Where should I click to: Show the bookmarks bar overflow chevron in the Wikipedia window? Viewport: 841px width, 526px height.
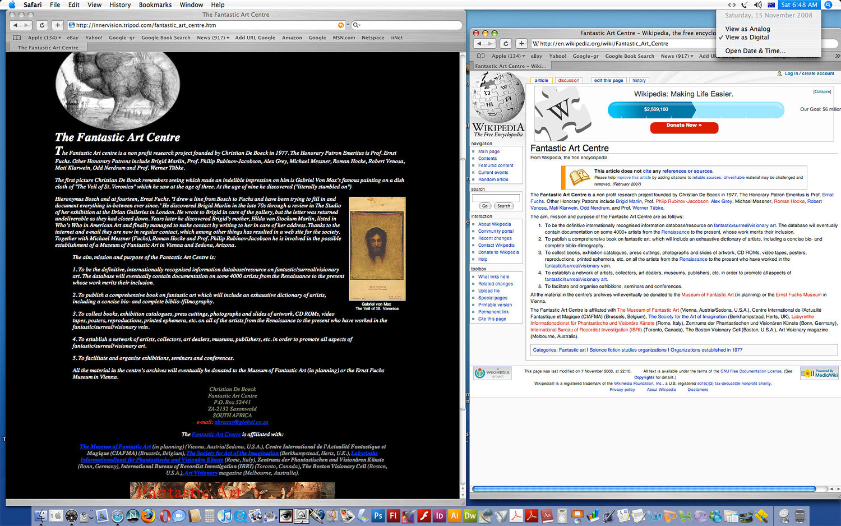tap(837, 56)
